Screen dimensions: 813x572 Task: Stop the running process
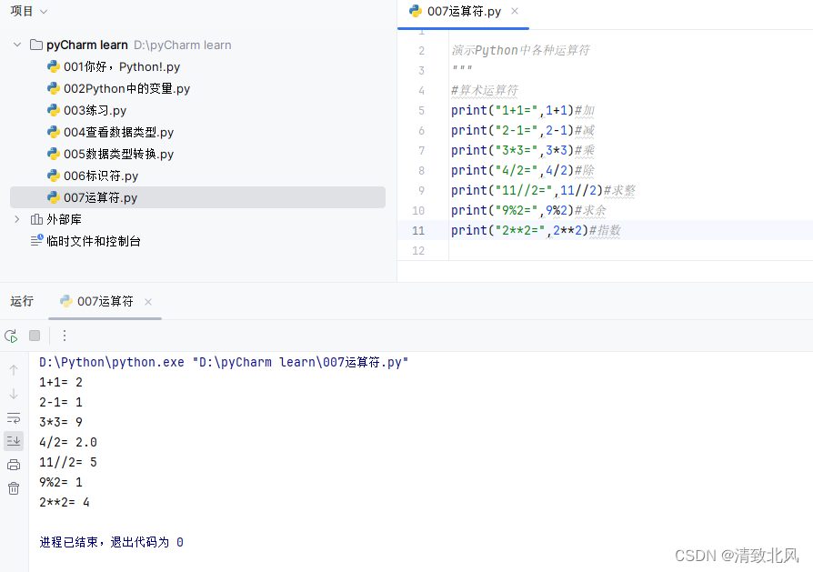tap(34, 336)
